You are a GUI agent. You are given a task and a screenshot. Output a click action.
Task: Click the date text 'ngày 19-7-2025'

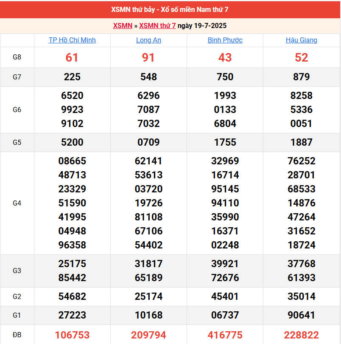(202, 25)
